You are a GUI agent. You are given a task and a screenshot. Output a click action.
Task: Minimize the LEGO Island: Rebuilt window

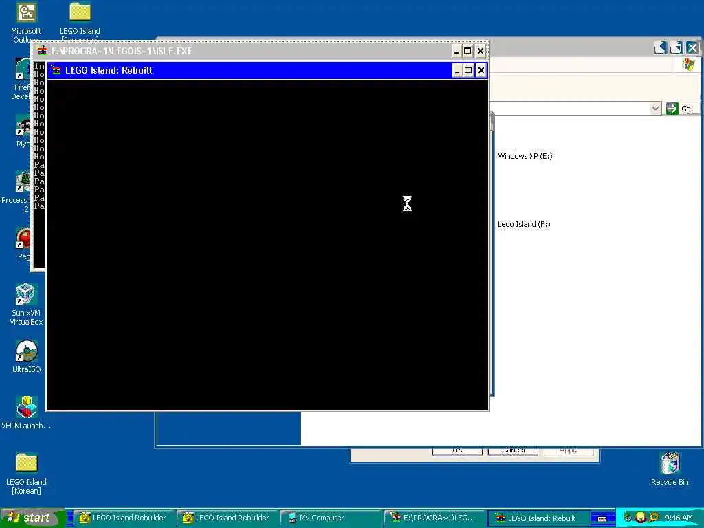coord(456,70)
